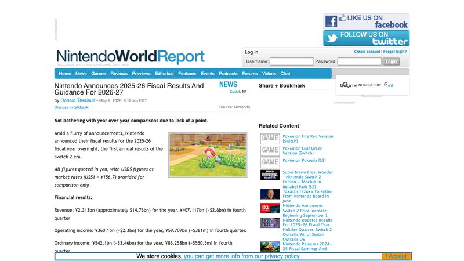Screen dimensions: 464x261
Task: Open the Chat navigation item
Action: [x=285, y=74]
